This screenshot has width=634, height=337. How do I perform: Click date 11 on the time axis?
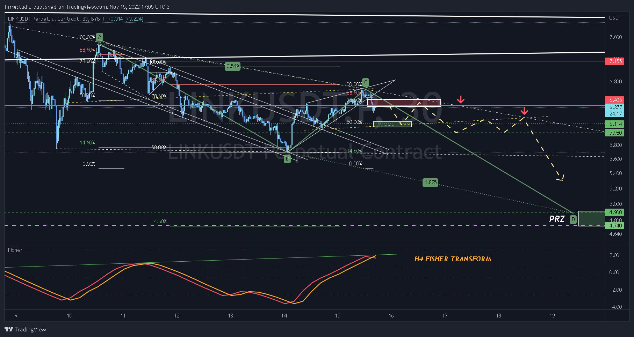tap(123, 316)
